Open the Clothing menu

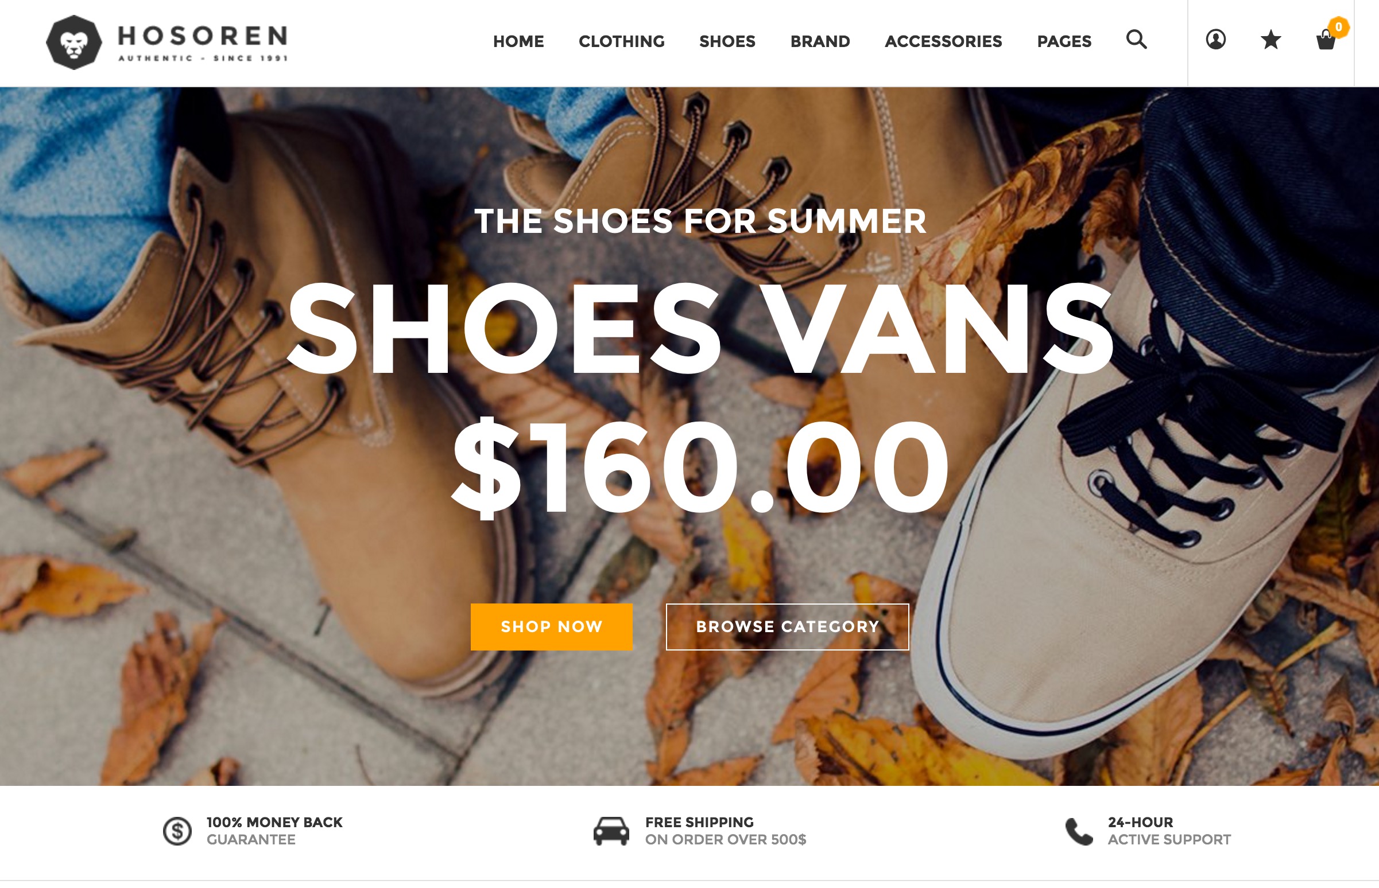coord(621,41)
